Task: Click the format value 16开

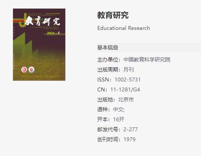Action: click(119, 120)
